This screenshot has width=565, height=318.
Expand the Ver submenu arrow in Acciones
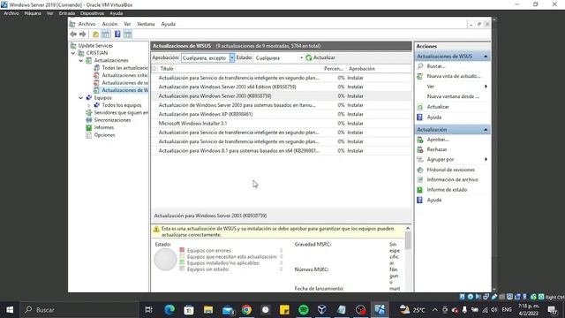point(486,87)
